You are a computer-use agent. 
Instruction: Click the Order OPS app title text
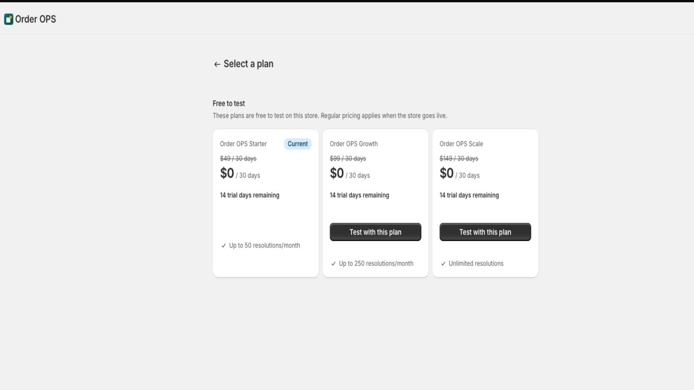point(36,19)
